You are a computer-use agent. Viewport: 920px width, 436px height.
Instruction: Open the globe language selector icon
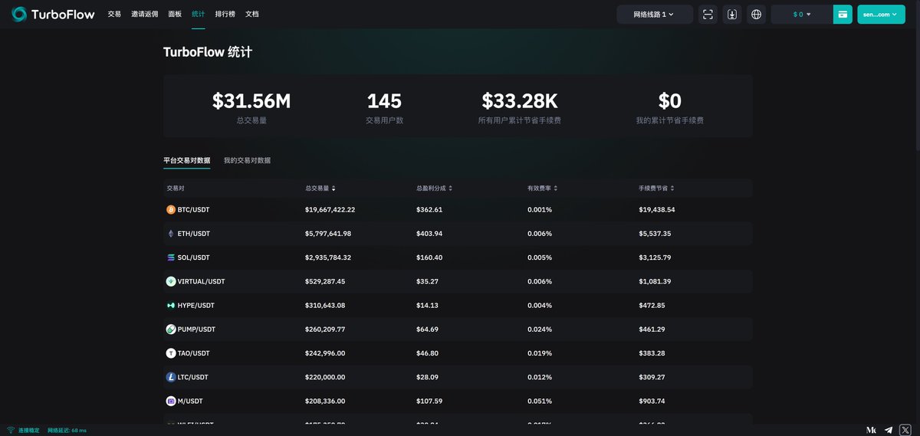tap(757, 15)
